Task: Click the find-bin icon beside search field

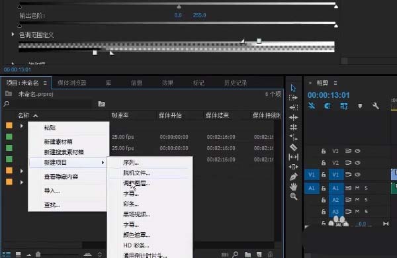Action: 101,104
